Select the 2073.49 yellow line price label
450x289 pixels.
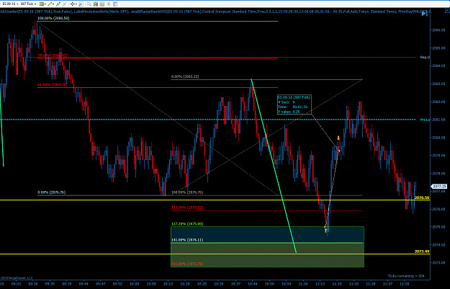tap(422, 252)
